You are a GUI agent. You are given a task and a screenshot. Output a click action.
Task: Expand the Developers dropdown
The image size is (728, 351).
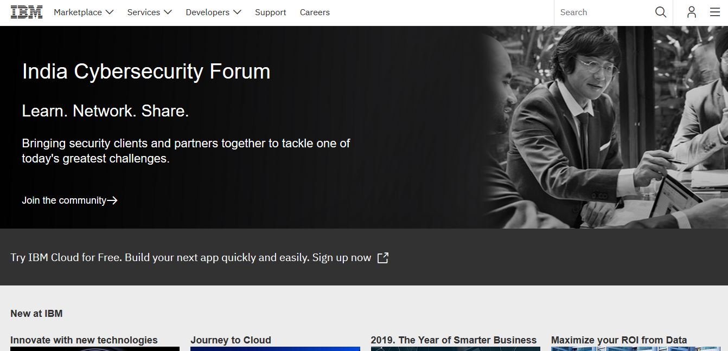coord(213,12)
